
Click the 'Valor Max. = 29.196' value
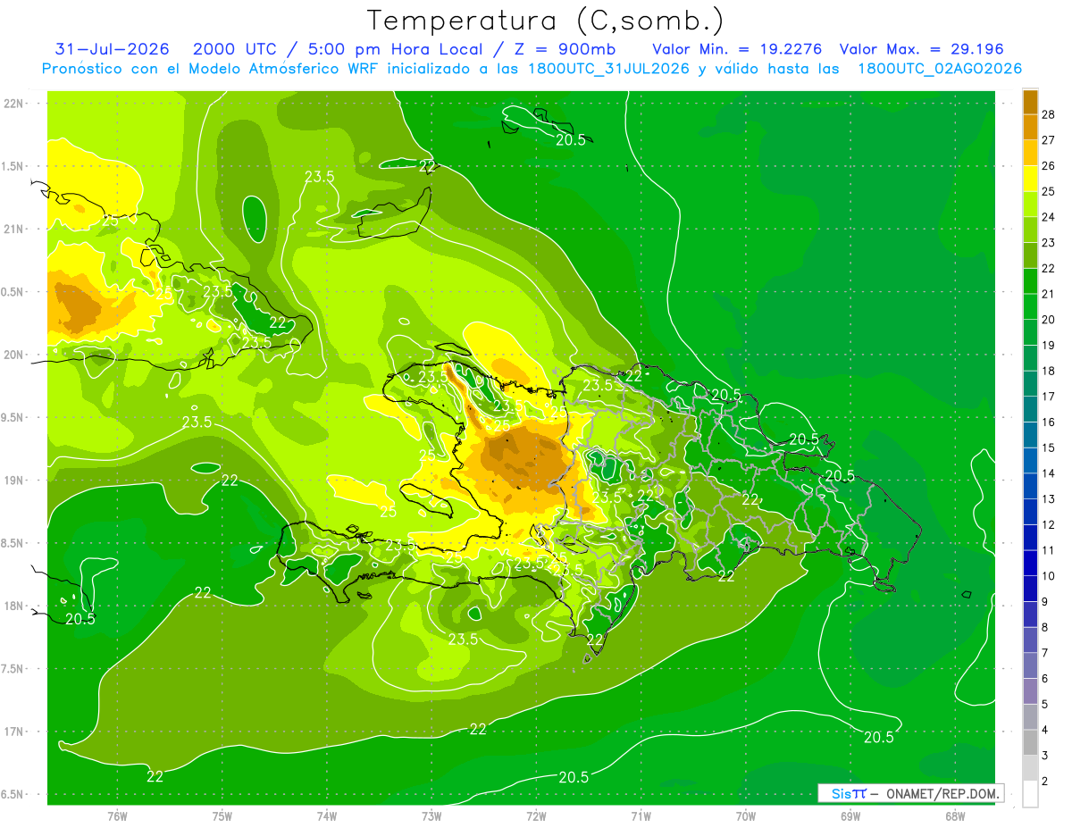pyautogui.click(x=921, y=49)
